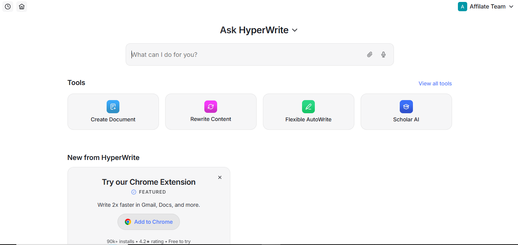Click the Tools section heading
Screen dimensions: 518x245
(76, 83)
